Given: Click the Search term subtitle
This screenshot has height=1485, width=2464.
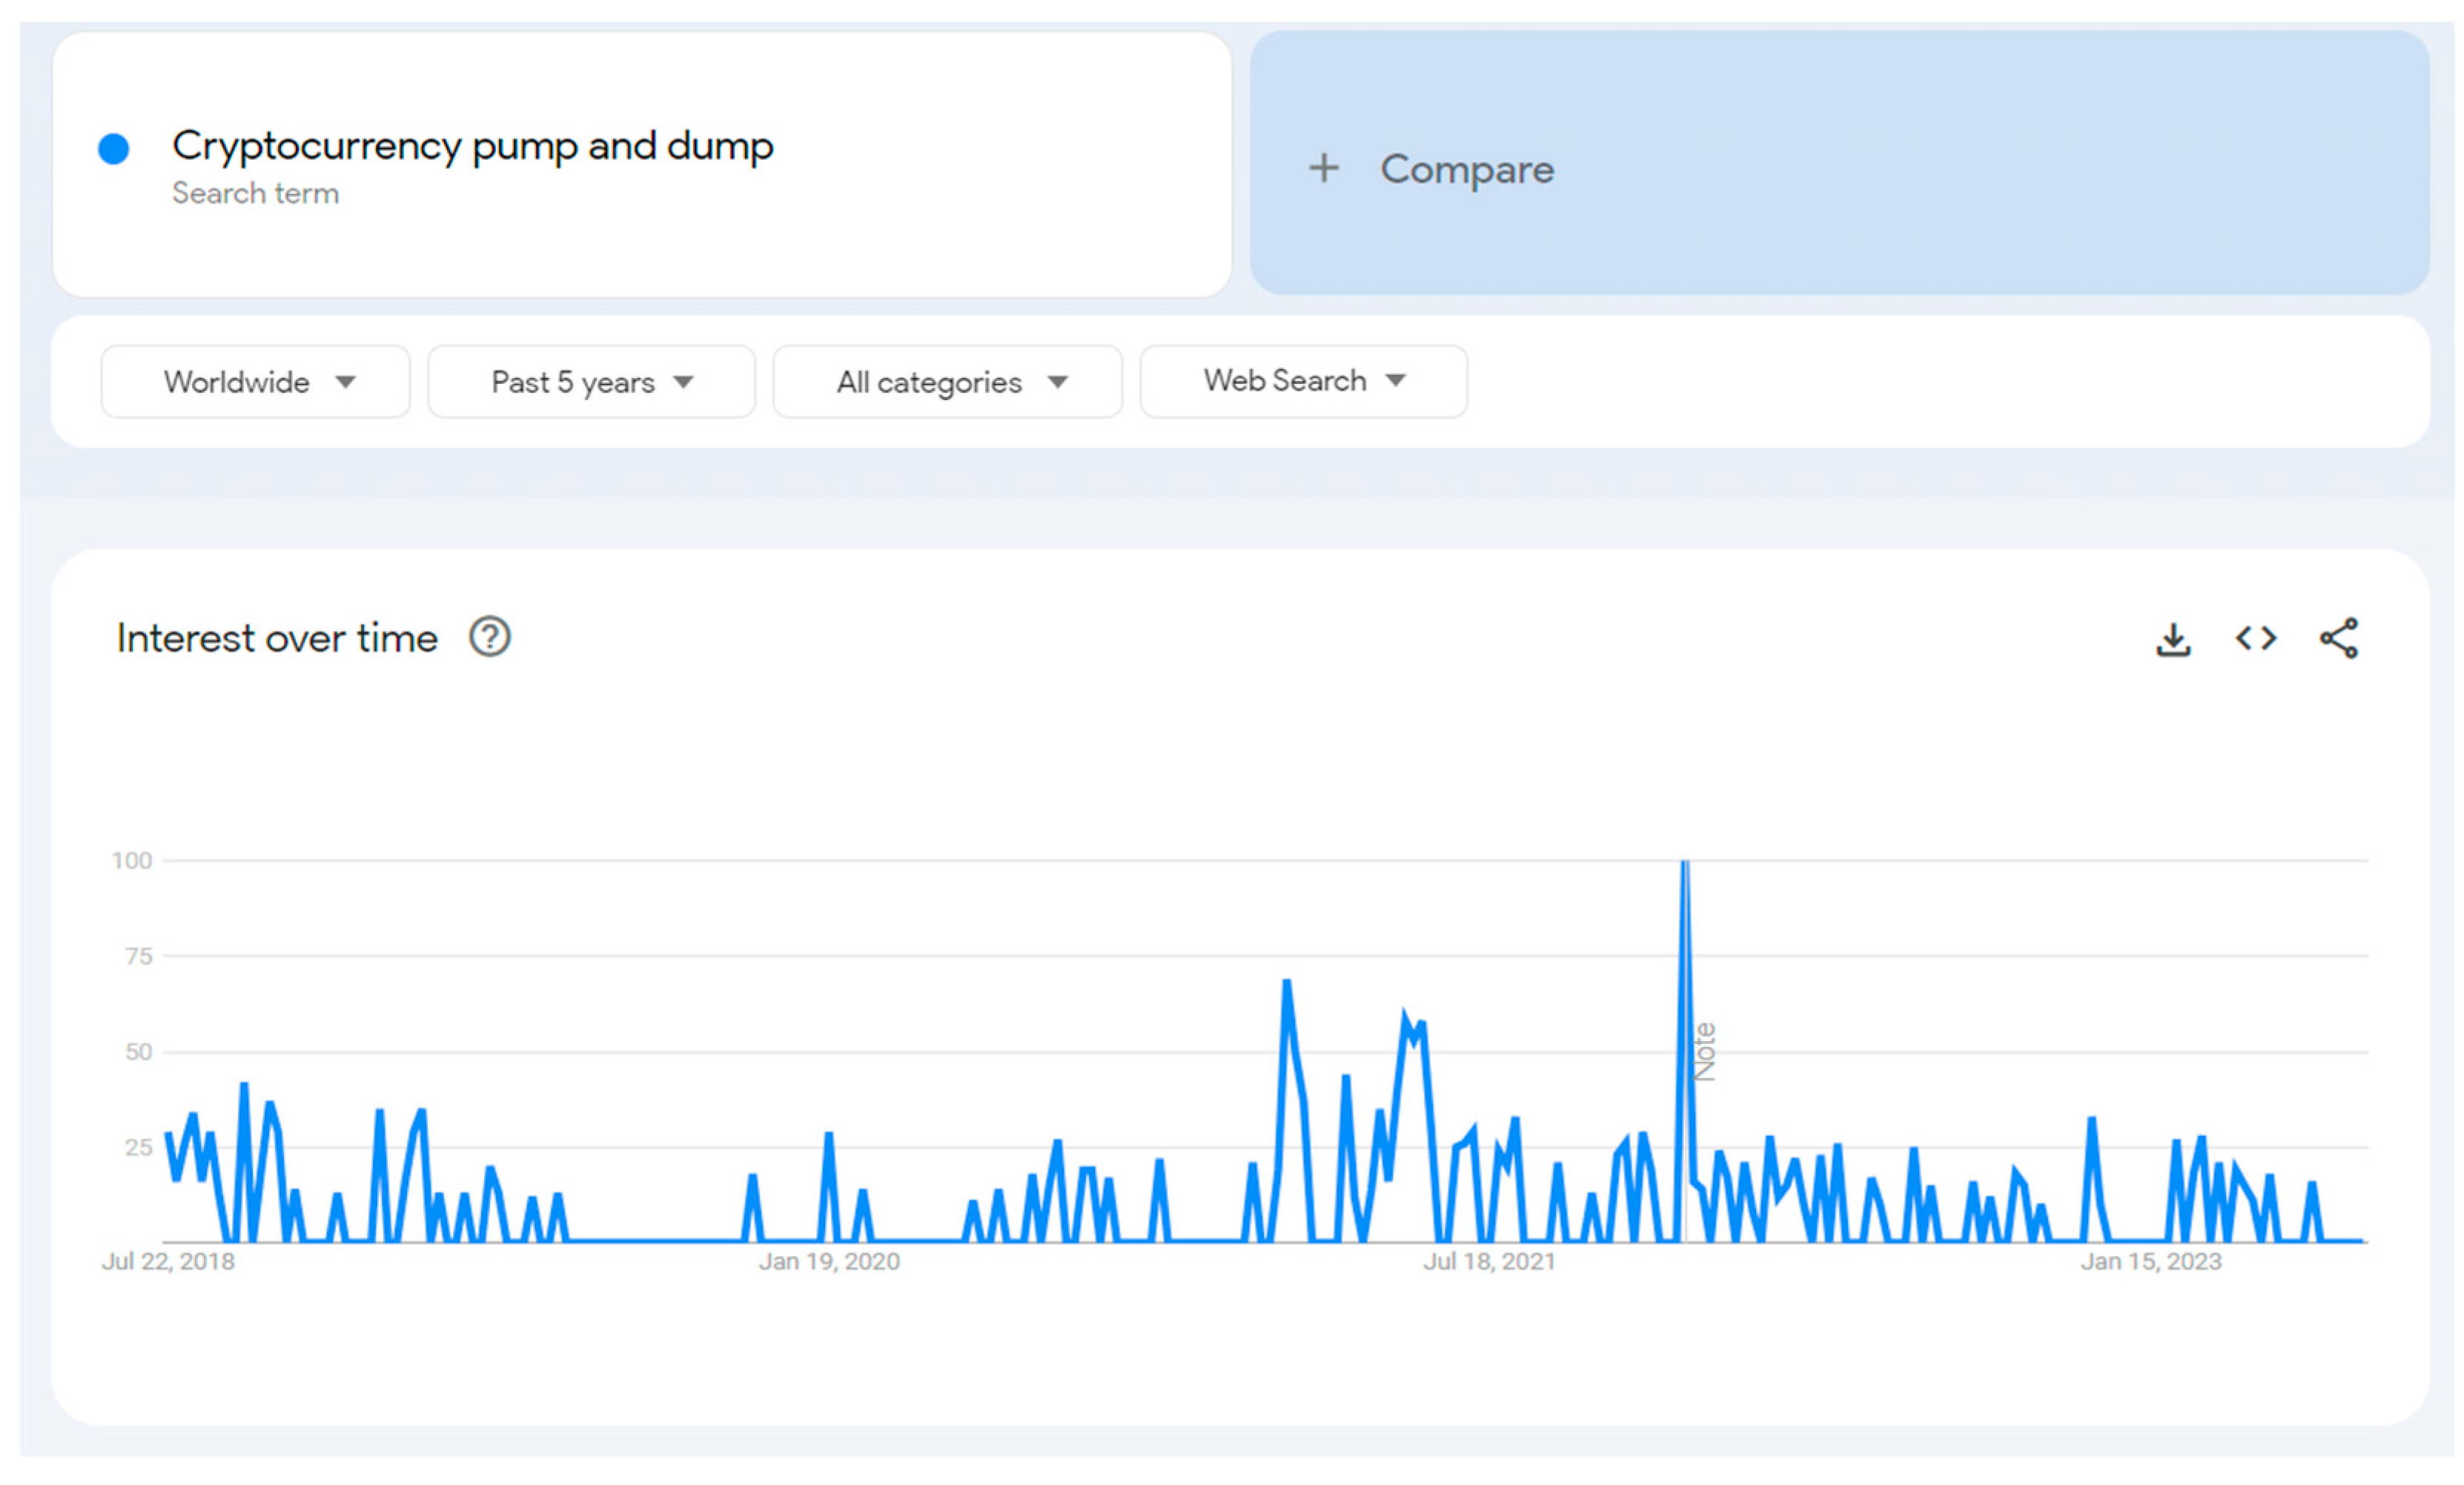Looking at the screenshot, I should [x=255, y=193].
